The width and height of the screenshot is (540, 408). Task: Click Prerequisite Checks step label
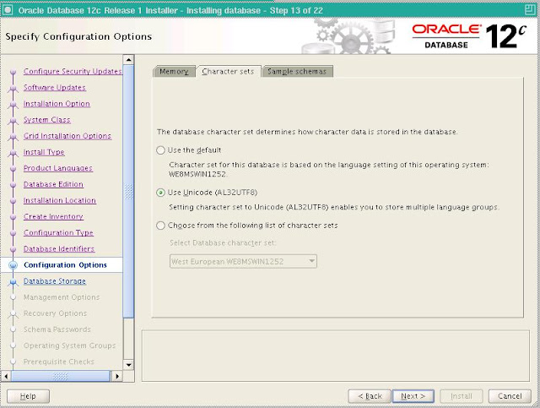point(59,362)
